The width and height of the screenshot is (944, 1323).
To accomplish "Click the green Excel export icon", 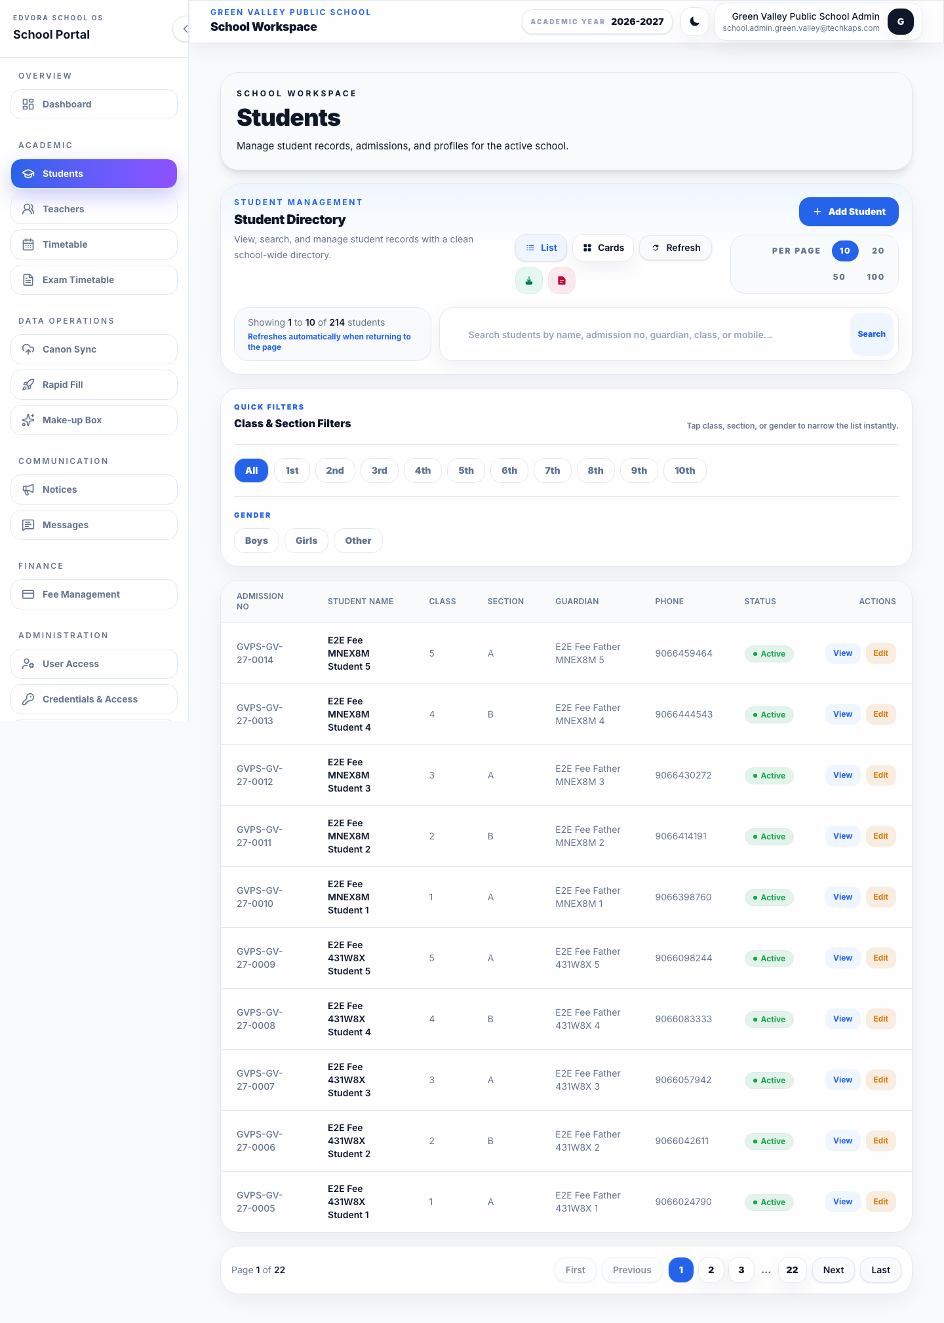I will 529,280.
